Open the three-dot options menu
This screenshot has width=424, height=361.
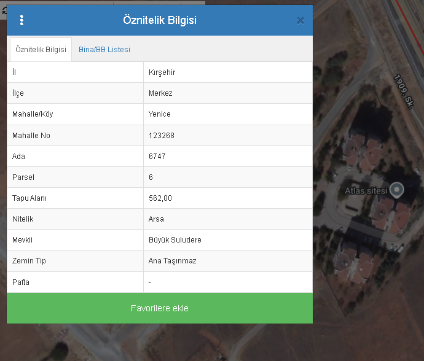pos(22,20)
